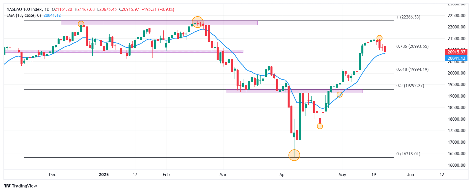Click the orange circle touching the EMA near May
This screenshot has height=192, width=472.
(339, 94)
